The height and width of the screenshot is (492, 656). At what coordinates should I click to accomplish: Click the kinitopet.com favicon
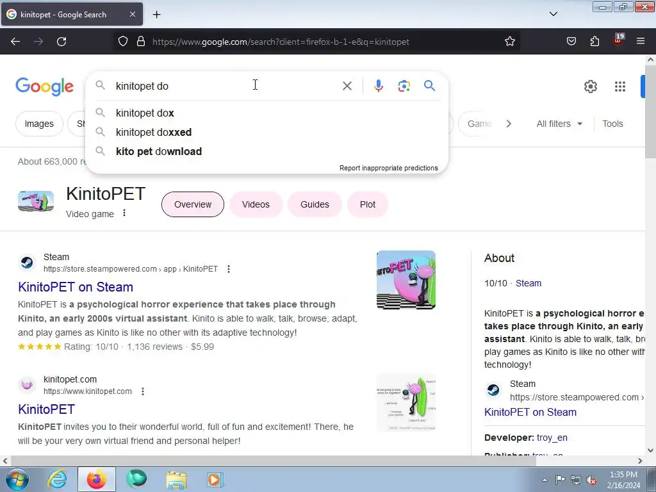pyautogui.click(x=27, y=384)
